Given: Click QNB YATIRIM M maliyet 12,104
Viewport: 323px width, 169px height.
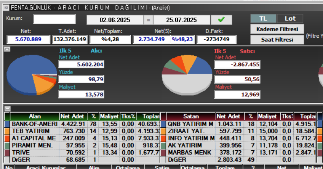Looking at the screenshot, I should 269,124.
